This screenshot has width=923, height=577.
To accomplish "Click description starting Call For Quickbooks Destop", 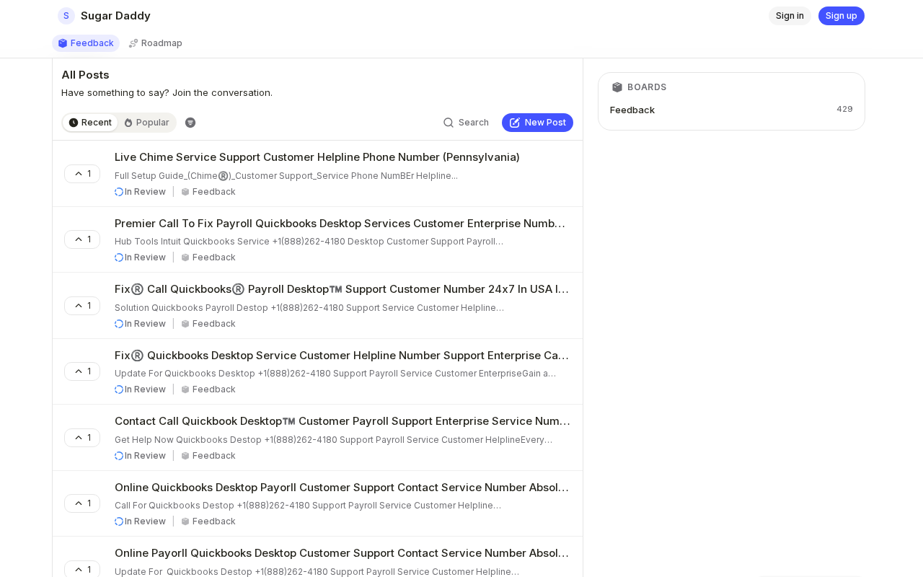I will 308,506.
